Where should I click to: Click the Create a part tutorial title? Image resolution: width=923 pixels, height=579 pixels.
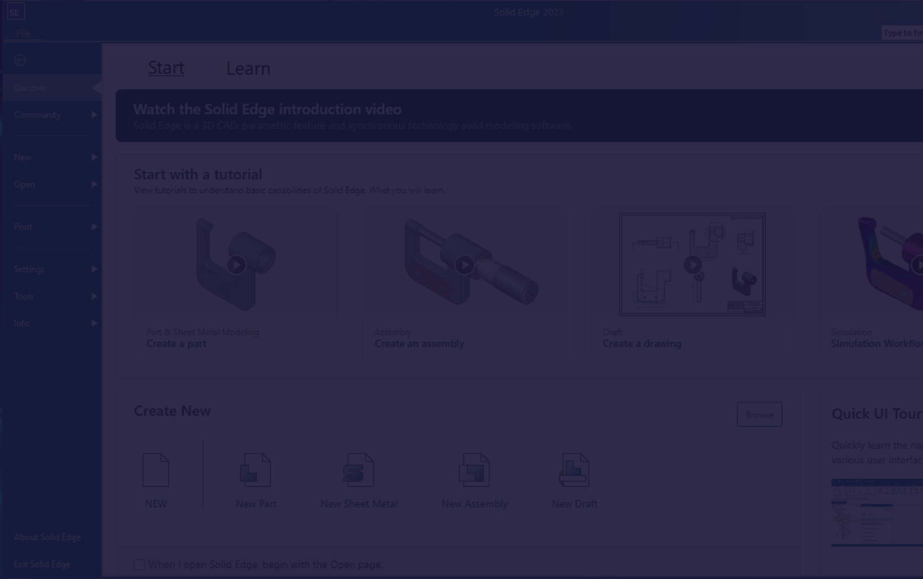[176, 344]
